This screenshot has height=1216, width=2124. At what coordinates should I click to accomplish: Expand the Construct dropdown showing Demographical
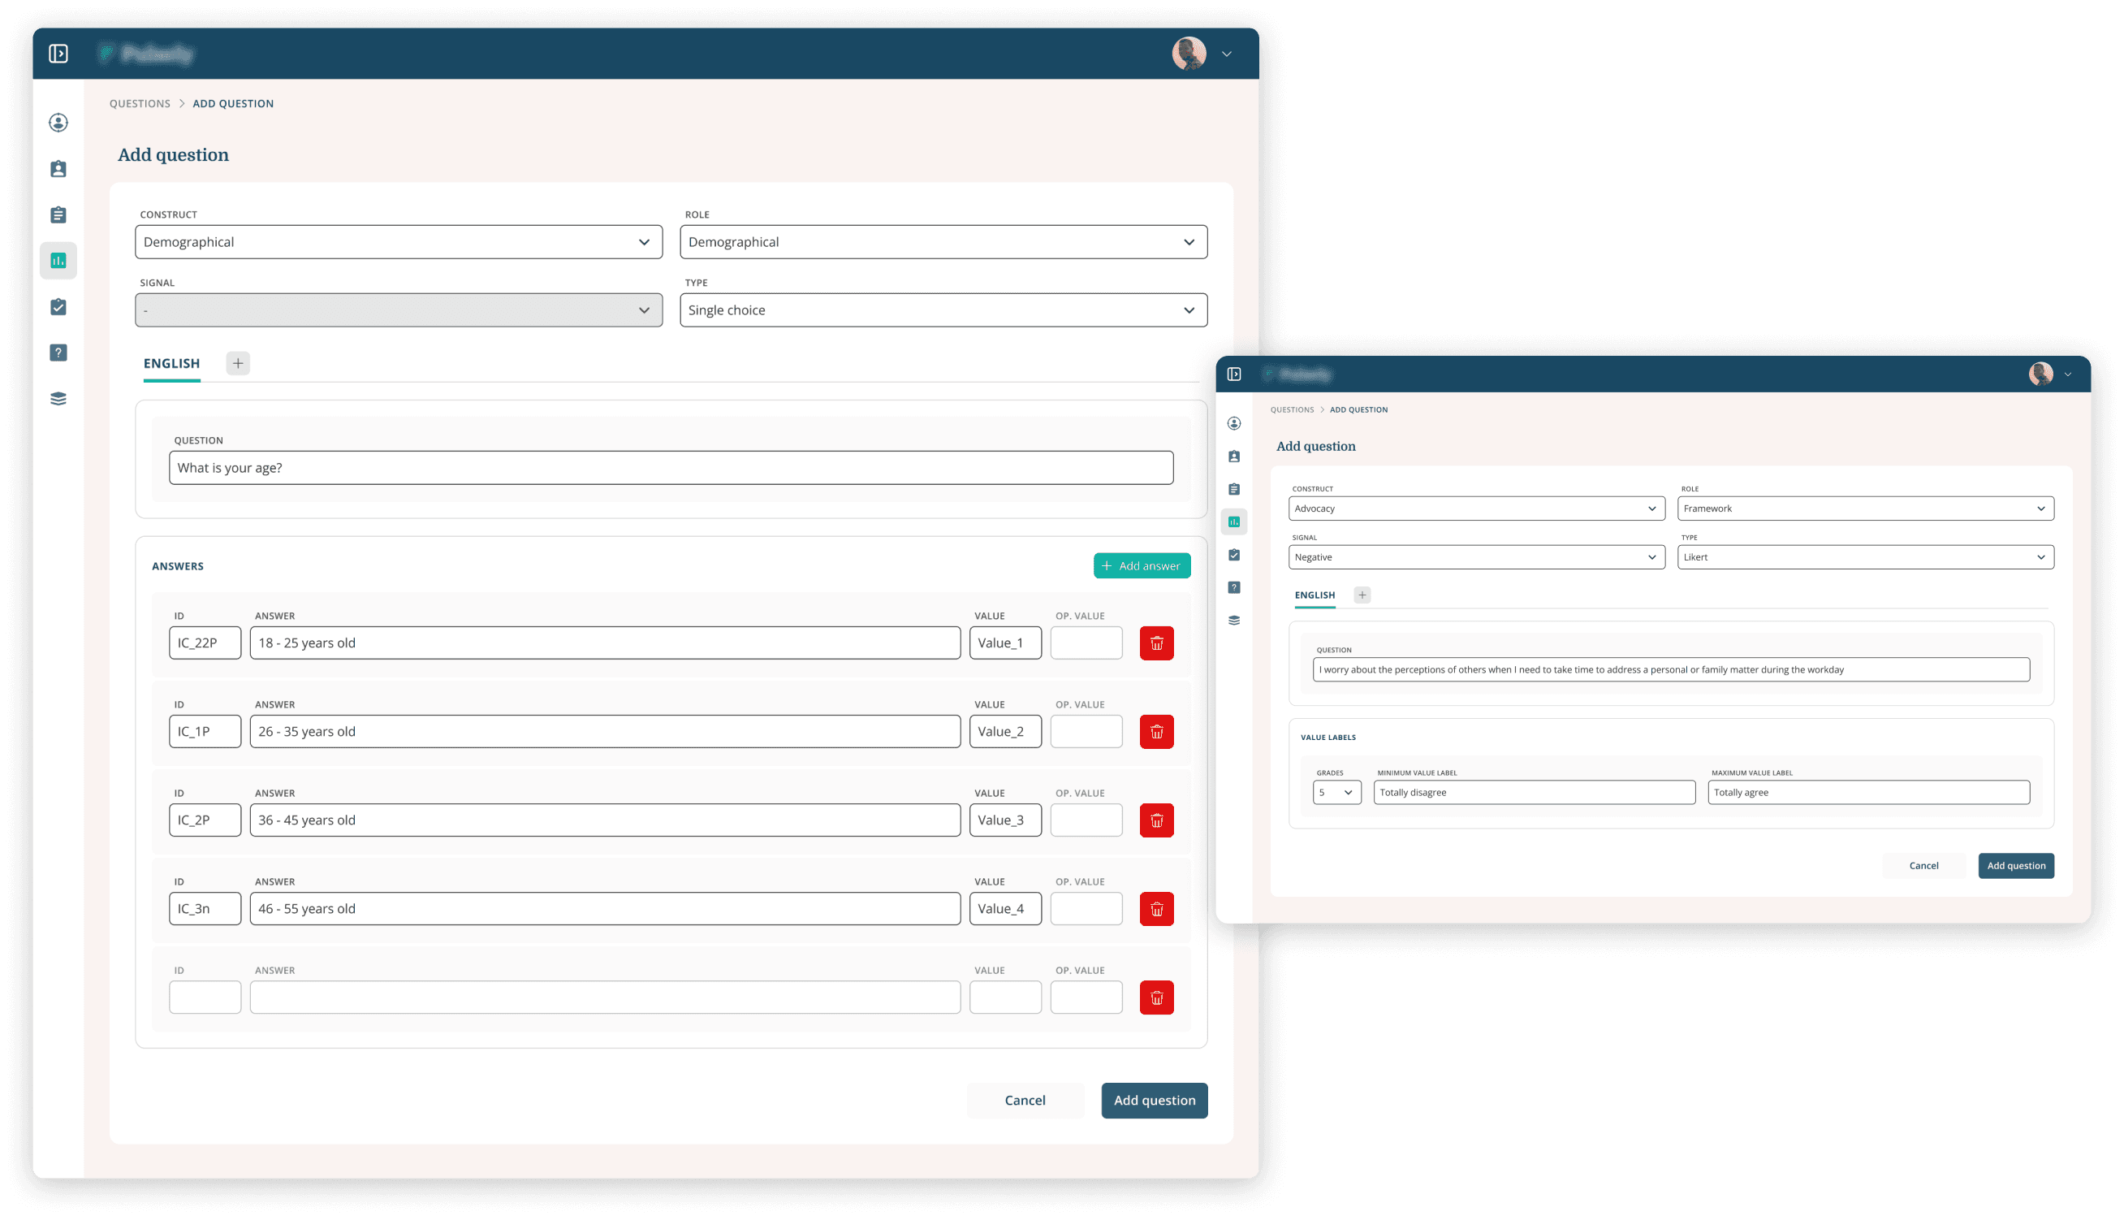pyautogui.click(x=398, y=242)
